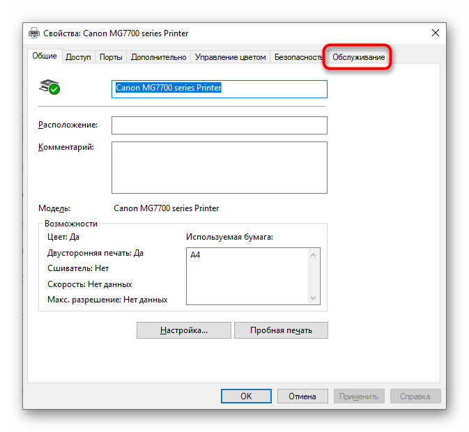Screen dimensions: 469x432
Task: Open the Доступ tab
Action: coord(78,57)
